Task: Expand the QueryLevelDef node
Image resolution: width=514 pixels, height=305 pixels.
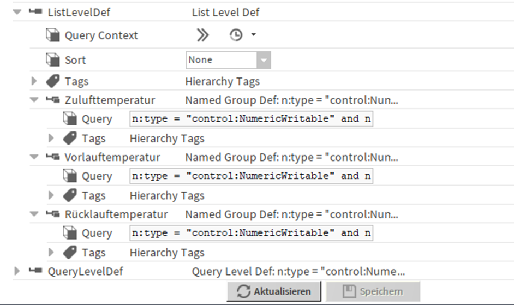Action: 17,271
